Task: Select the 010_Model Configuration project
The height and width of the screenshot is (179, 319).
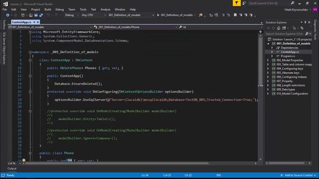Action: point(292,94)
